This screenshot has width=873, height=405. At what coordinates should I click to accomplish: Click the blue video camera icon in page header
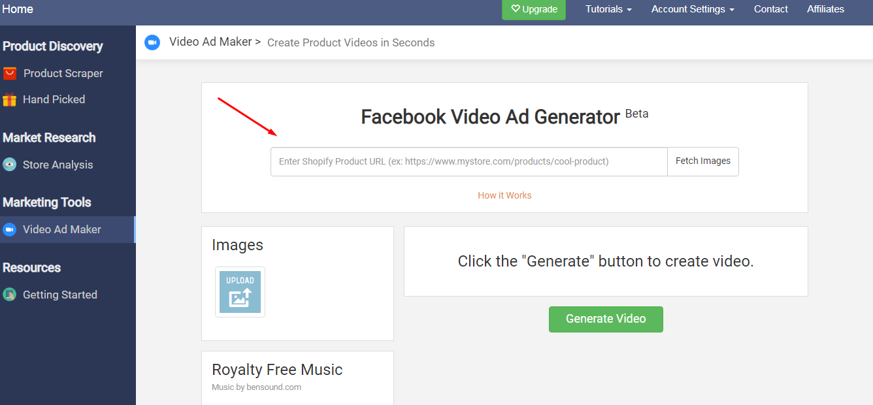(x=152, y=42)
